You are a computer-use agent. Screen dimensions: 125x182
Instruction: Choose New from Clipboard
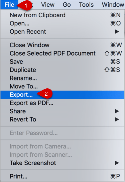(x=62, y=15)
